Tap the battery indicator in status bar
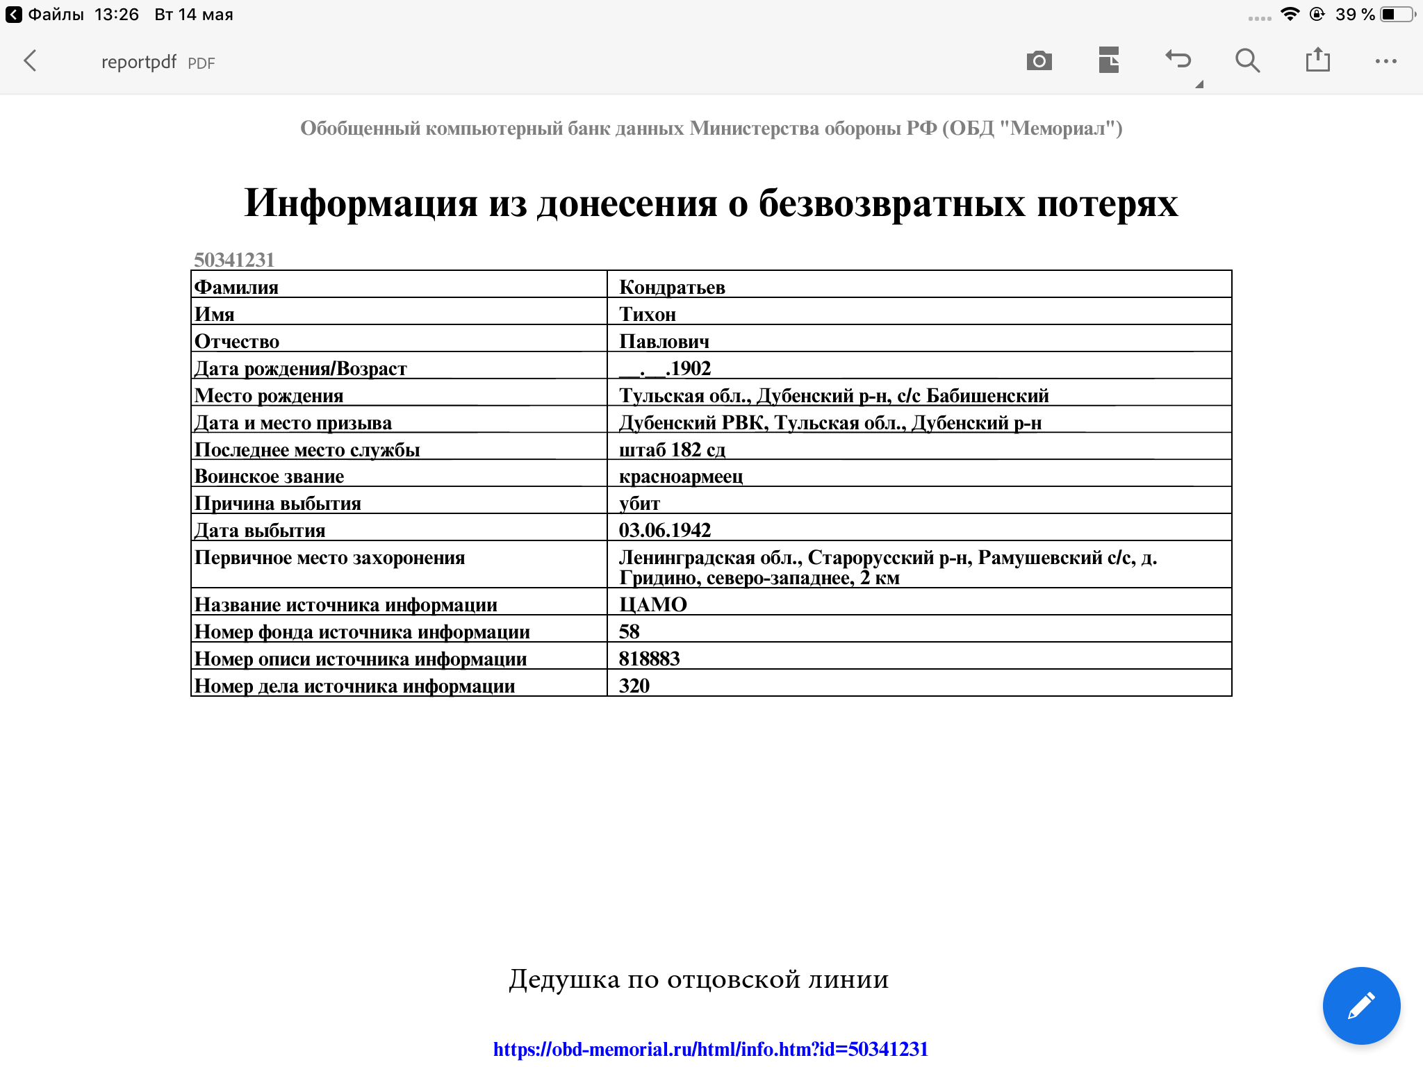 pos(1397,15)
